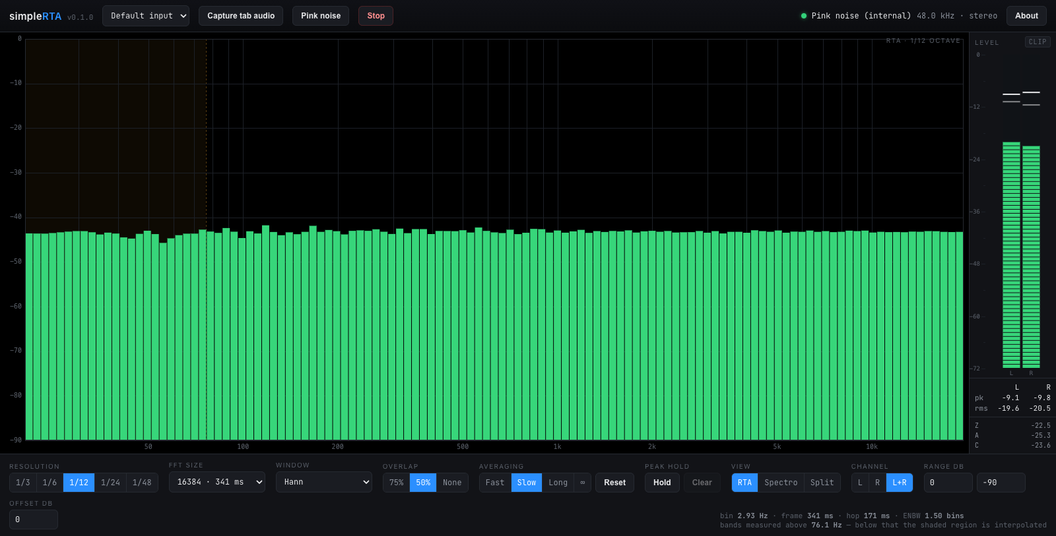This screenshot has width=1056, height=536.
Task: Clear the peak hold
Action: click(x=702, y=483)
